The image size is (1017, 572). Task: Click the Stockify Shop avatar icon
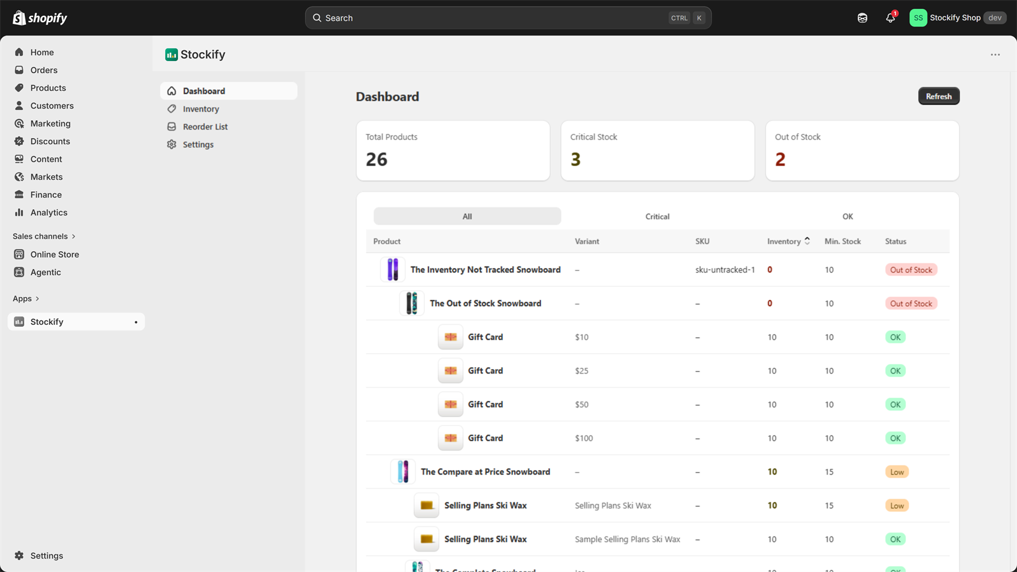(918, 18)
